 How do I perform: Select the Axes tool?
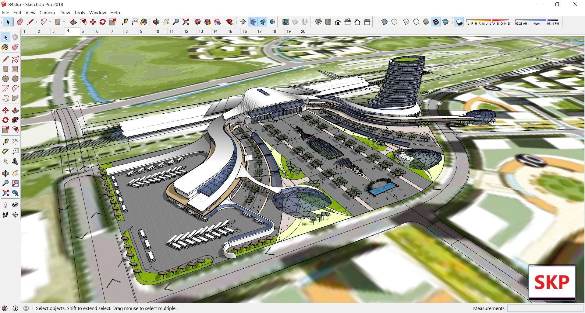coord(5,161)
